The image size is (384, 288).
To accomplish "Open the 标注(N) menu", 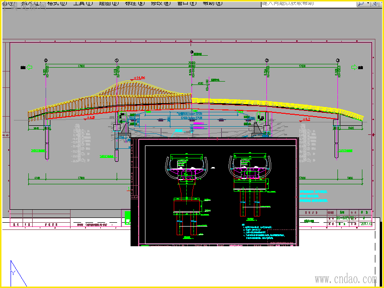I will pos(135,3).
